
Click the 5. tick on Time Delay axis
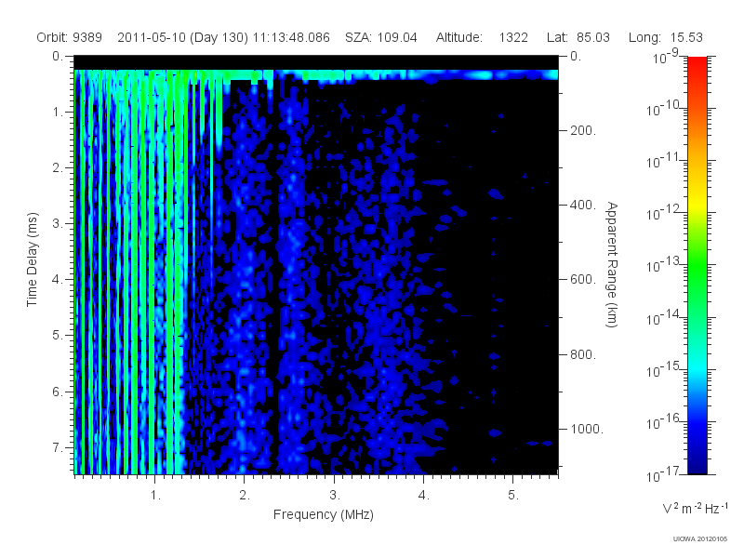click(x=58, y=336)
